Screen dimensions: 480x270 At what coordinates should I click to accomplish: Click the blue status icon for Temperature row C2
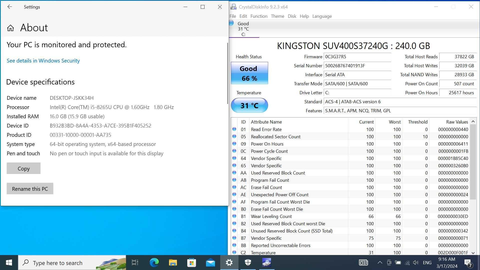point(234,252)
